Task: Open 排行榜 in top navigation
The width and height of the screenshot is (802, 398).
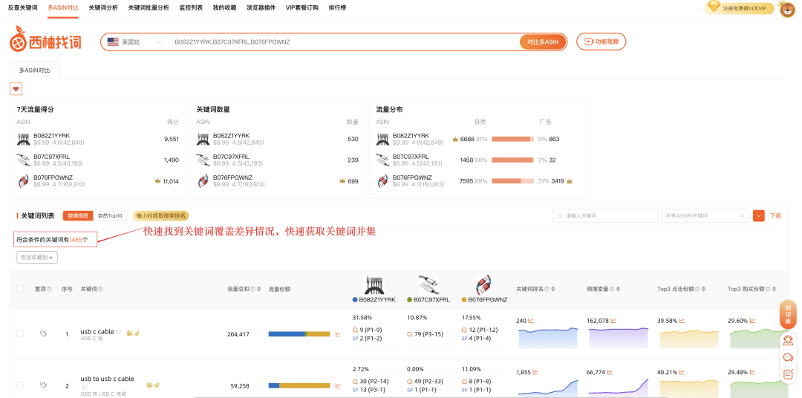Action: tap(336, 7)
